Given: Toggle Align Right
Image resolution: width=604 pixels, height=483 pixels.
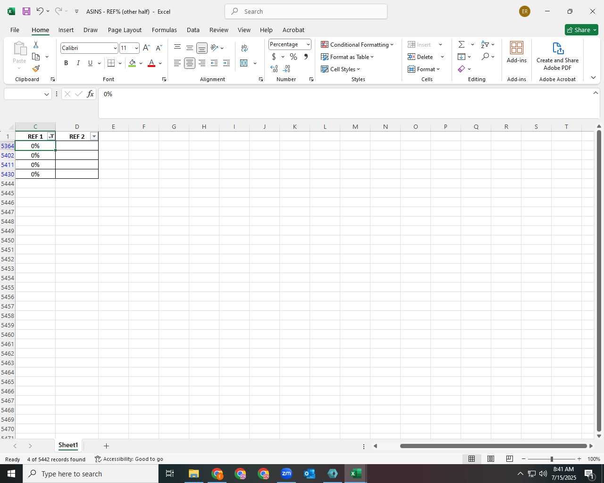Looking at the screenshot, I should pyautogui.click(x=202, y=63).
